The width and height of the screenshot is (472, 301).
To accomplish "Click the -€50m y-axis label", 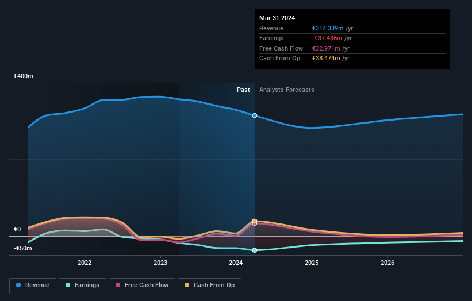I will point(23,248).
